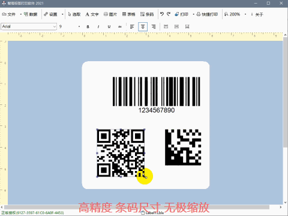Click the scroll right arrow
The width and height of the screenshot is (288, 216).
(280, 207)
